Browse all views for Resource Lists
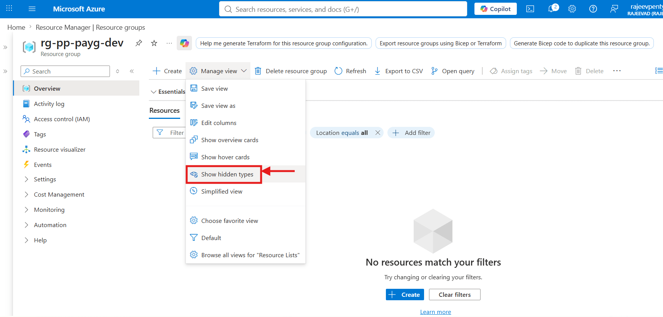The height and width of the screenshot is (317, 663). (x=245, y=255)
